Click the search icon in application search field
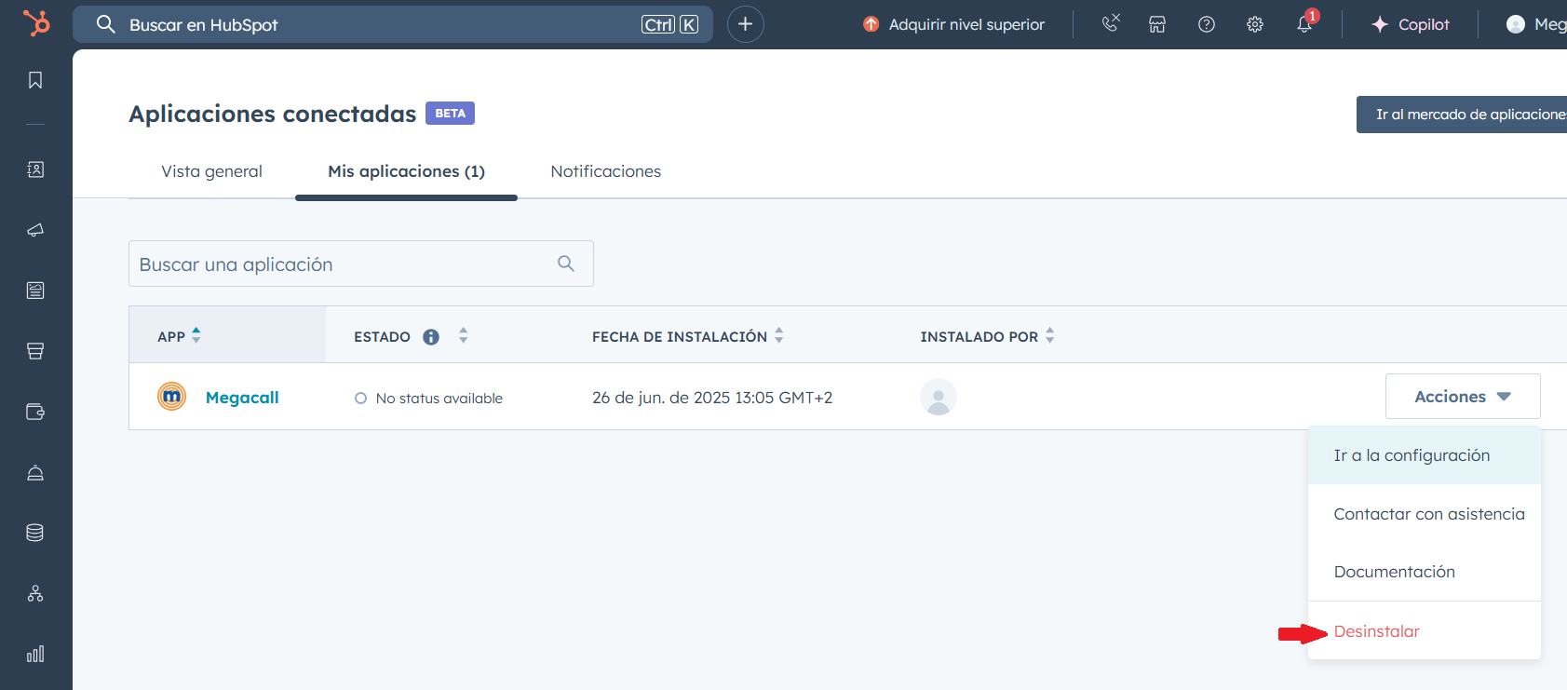 coord(566,264)
